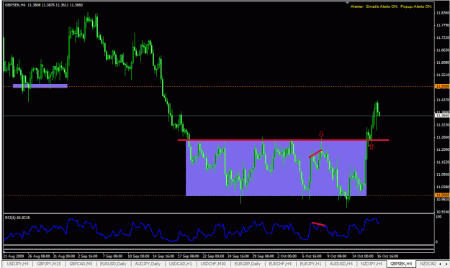This screenshot has height=268, width=450.
Task: Click the orange 11.5300 price level label
Action: 442,86
